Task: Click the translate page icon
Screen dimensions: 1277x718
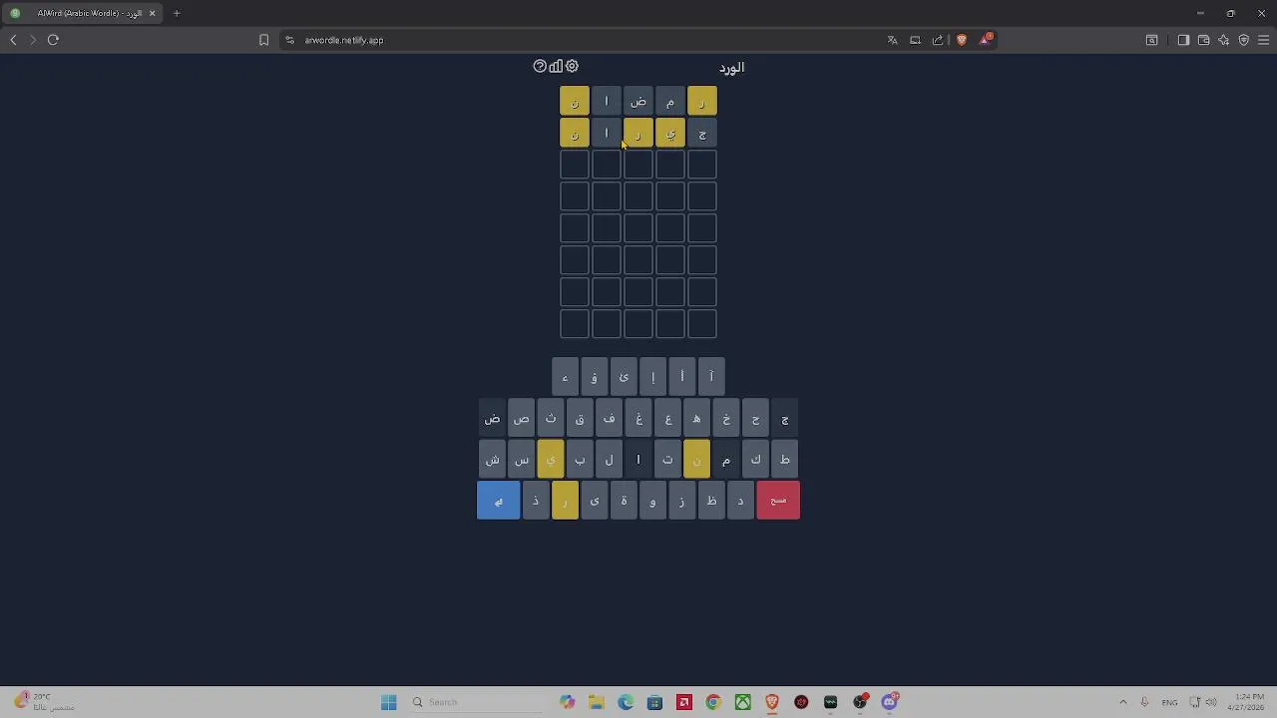Action: [892, 40]
